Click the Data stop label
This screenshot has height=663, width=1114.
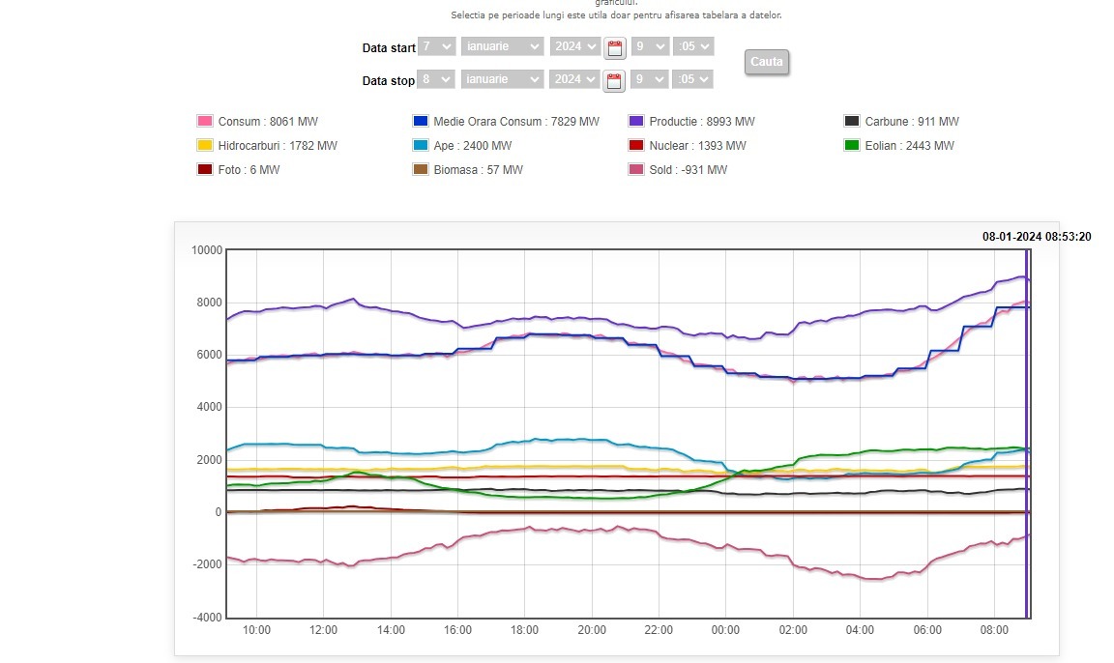coord(389,81)
